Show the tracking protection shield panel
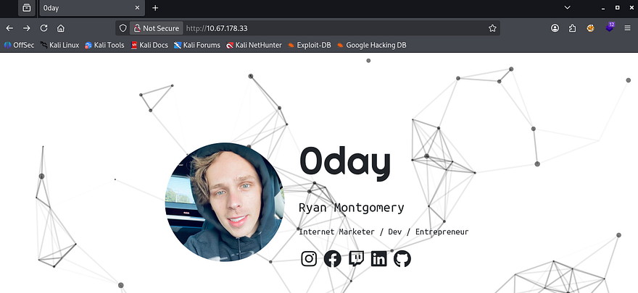 123,28
